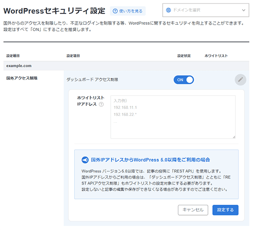Click the question mark icon beside IPアドレス
The height and width of the screenshot is (230, 253).
point(101,104)
